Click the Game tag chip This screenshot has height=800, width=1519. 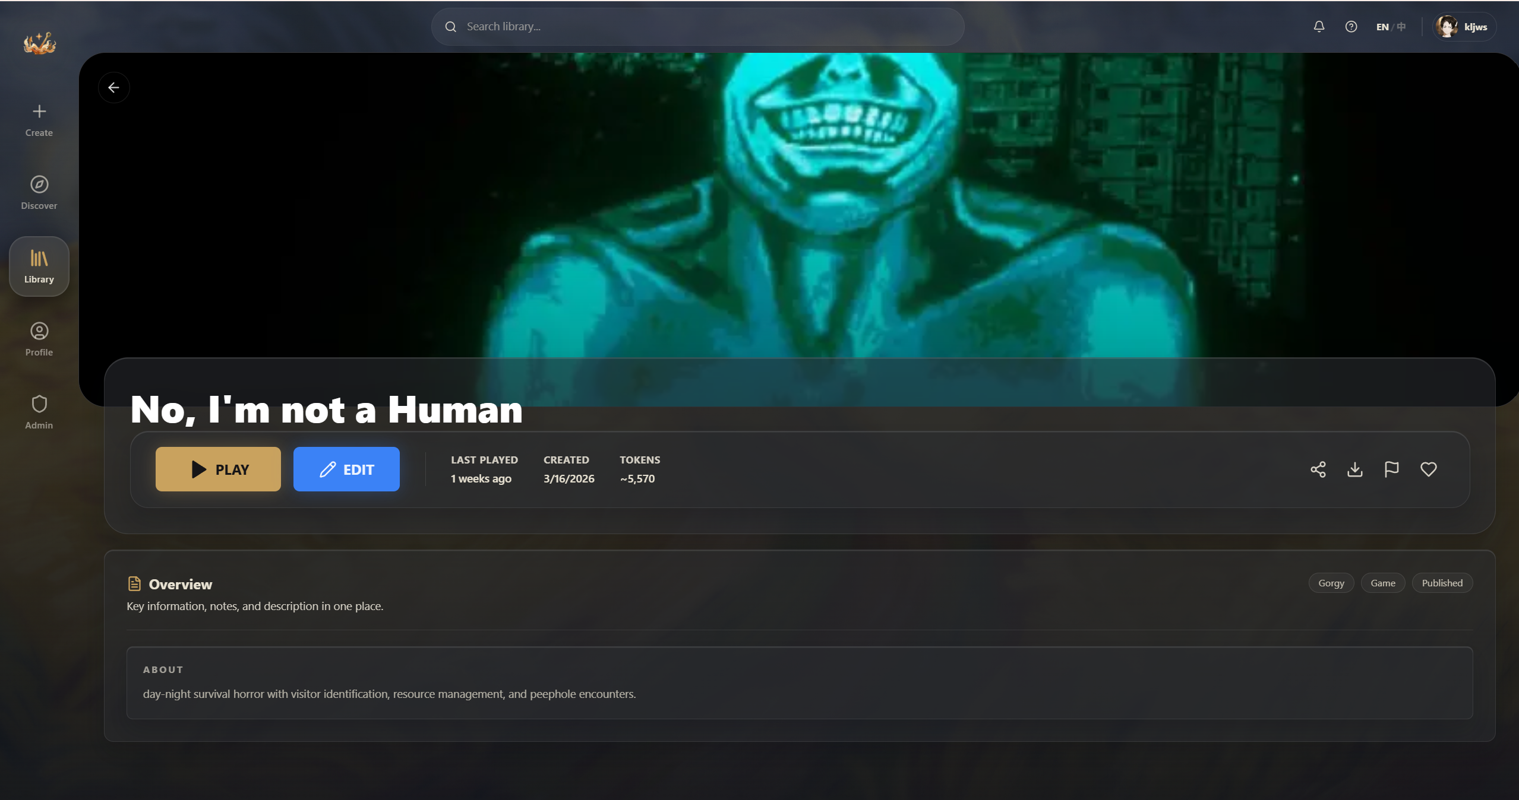point(1382,583)
